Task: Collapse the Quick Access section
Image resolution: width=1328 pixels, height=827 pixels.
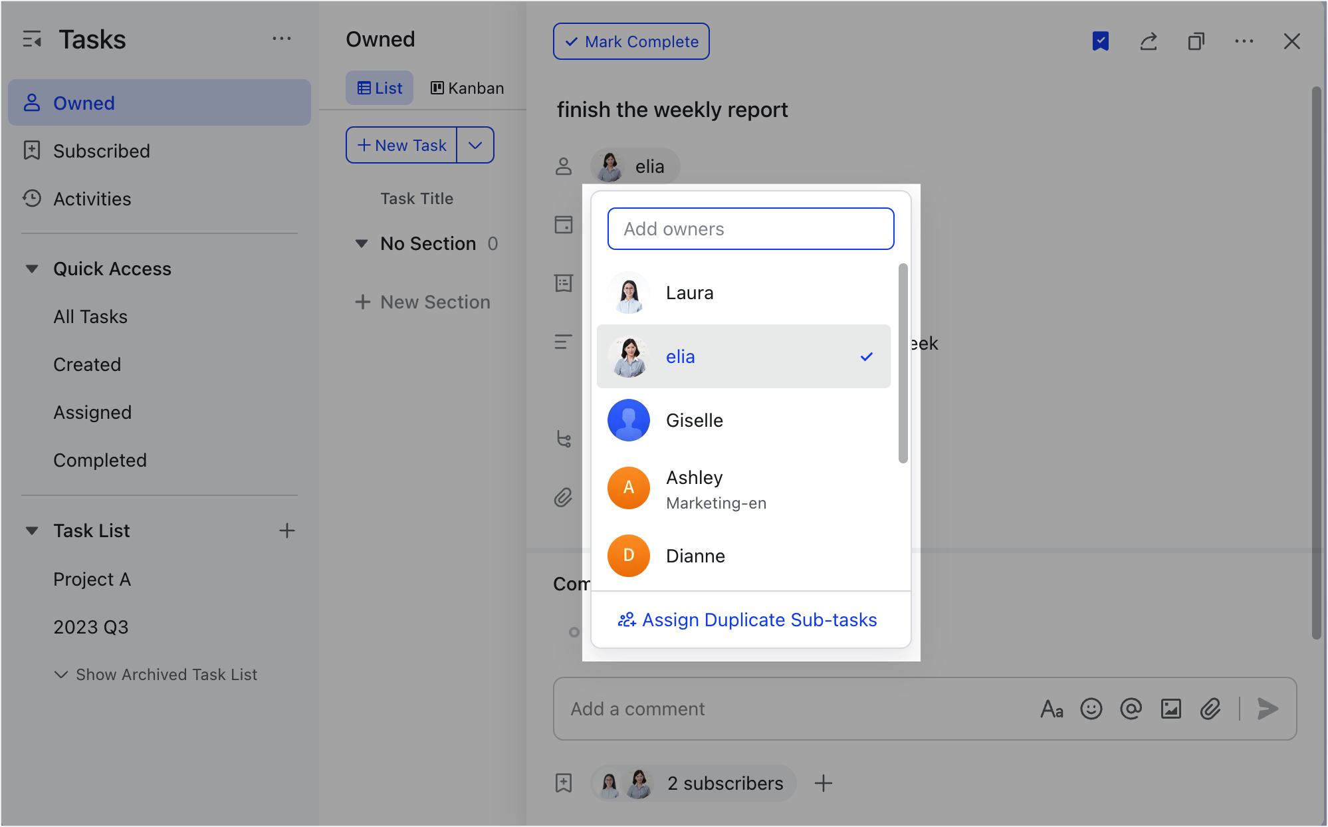Action: pyautogui.click(x=32, y=269)
